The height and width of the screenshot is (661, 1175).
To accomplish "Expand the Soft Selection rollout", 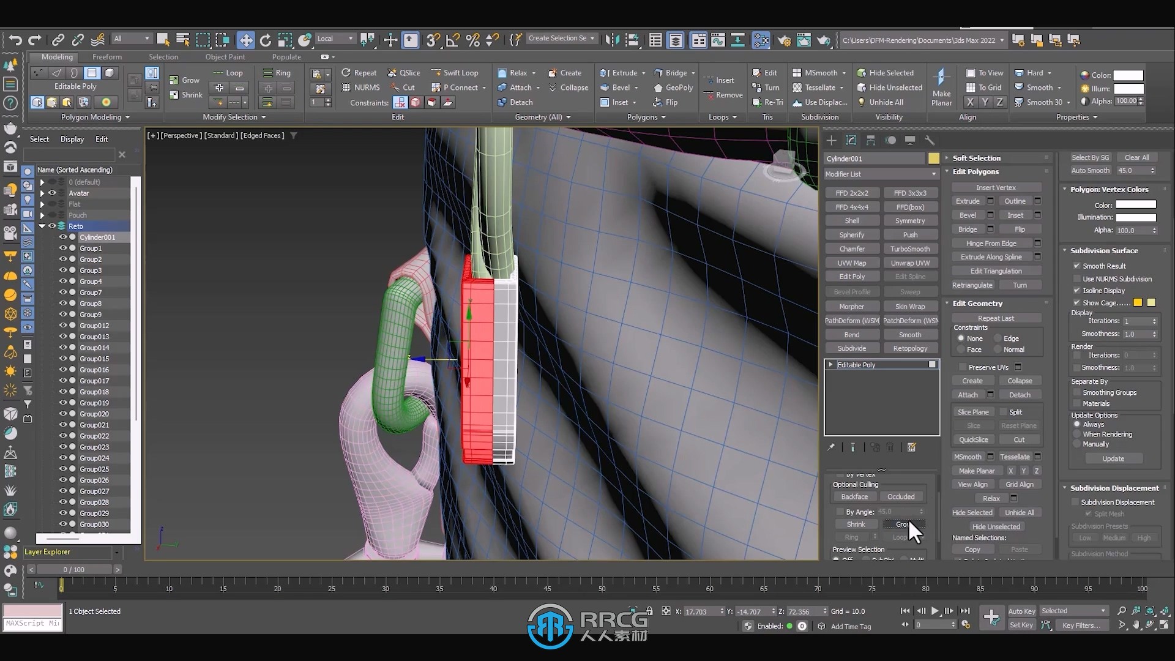I will (x=975, y=158).
